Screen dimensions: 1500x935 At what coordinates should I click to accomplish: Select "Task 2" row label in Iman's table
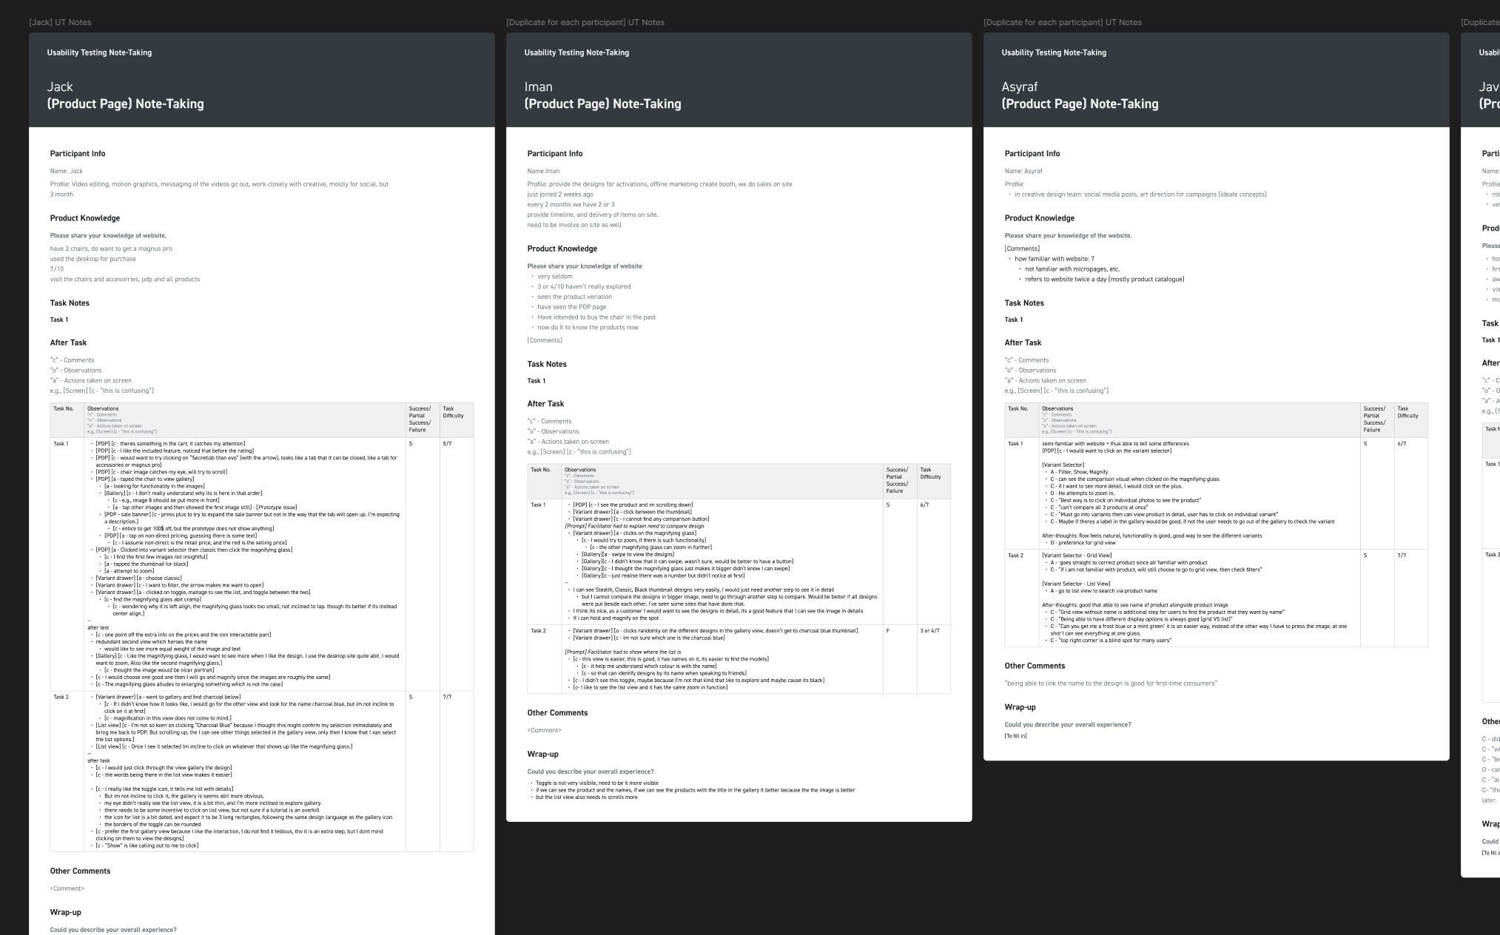pos(538,631)
